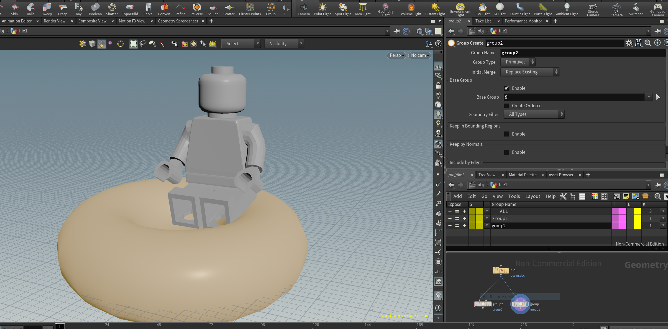This screenshot has height=329, width=668.
Task: Switch to the Geometry Spreadsheet tab
Action: pyautogui.click(x=178, y=21)
